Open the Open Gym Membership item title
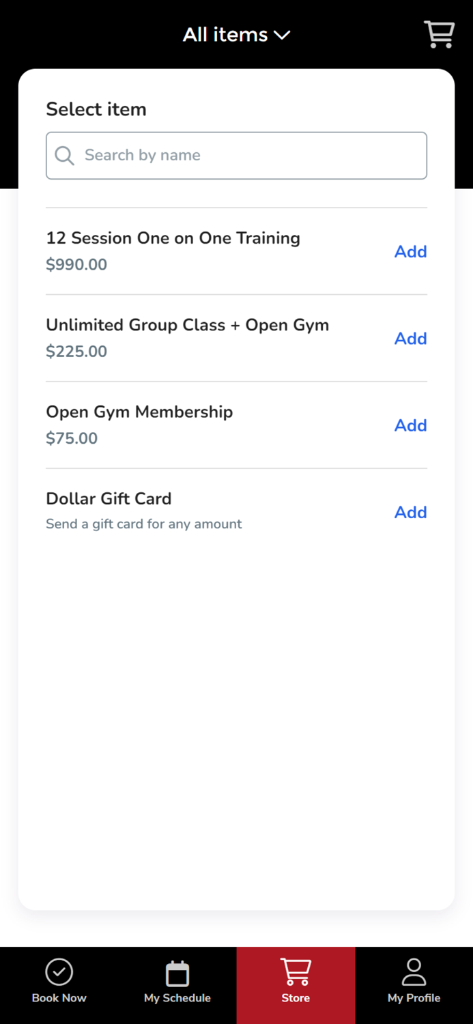 click(139, 412)
